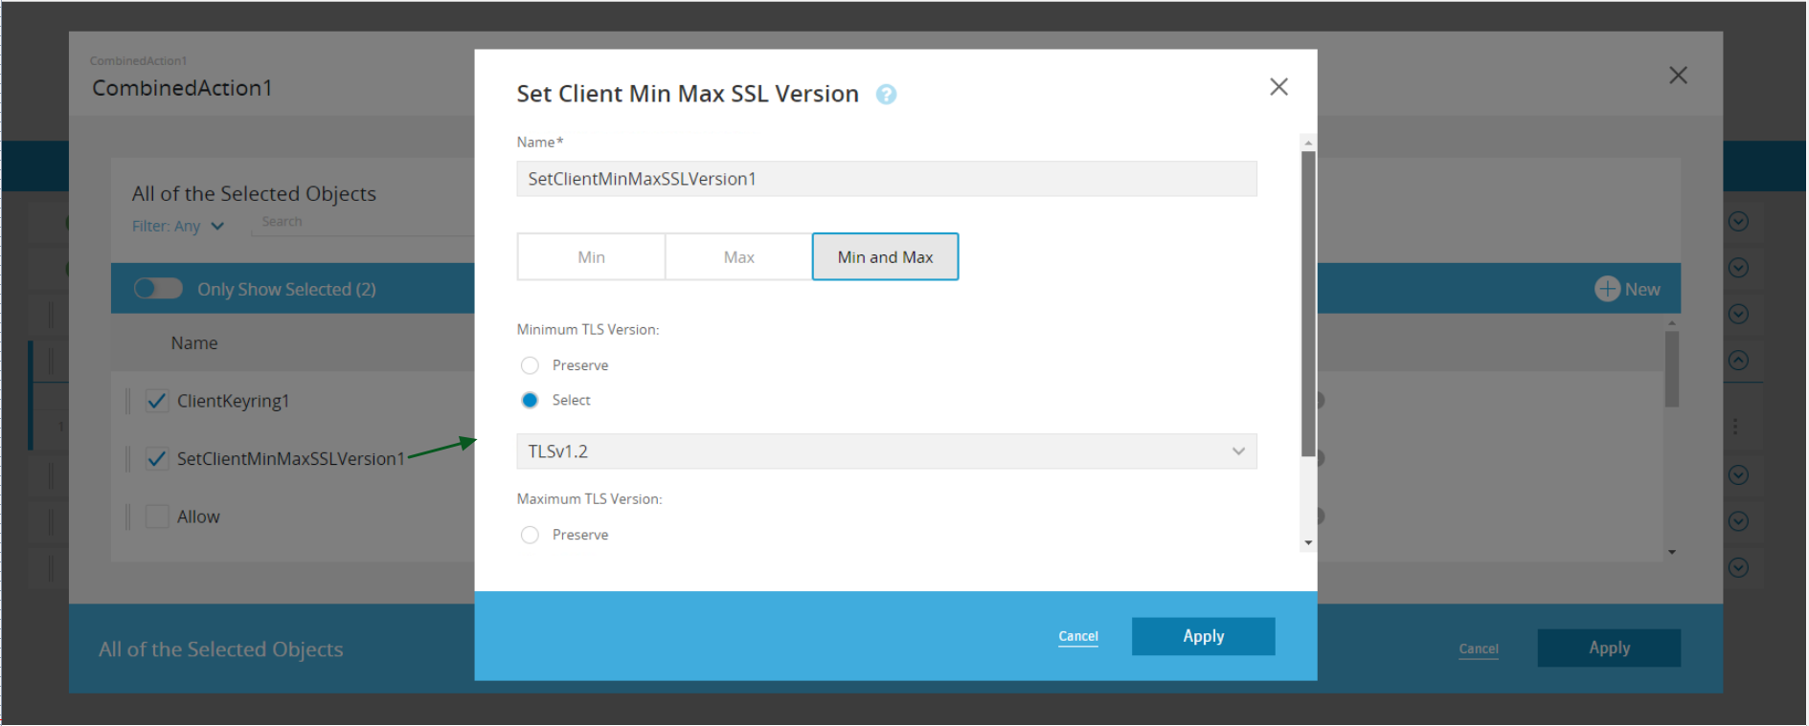Switch to the Max tab
This screenshot has width=1809, height=726.
(x=738, y=257)
